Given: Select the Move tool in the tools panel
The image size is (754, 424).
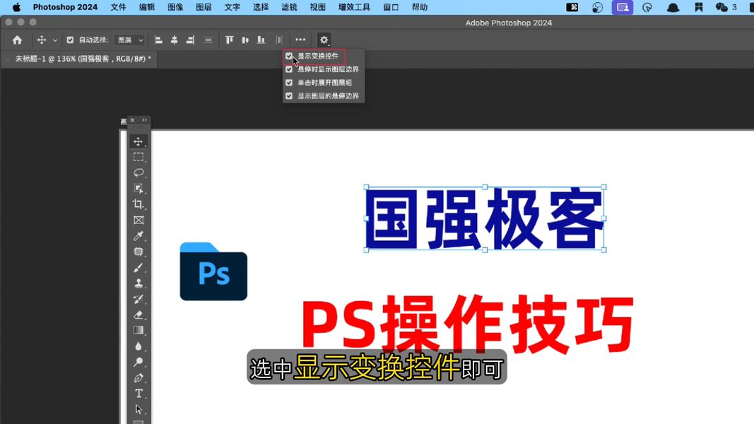Looking at the screenshot, I should 139,141.
